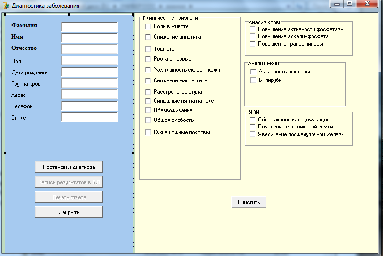This screenshot has width=383, height=256.
Task: Toggle the Рвота с кровью checkbox
Action: tap(148, 59)
